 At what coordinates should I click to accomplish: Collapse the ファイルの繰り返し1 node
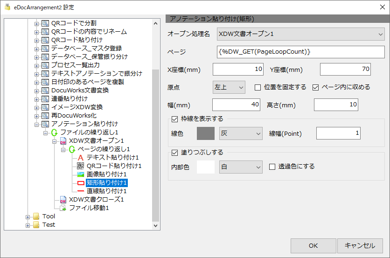[45, 133]
